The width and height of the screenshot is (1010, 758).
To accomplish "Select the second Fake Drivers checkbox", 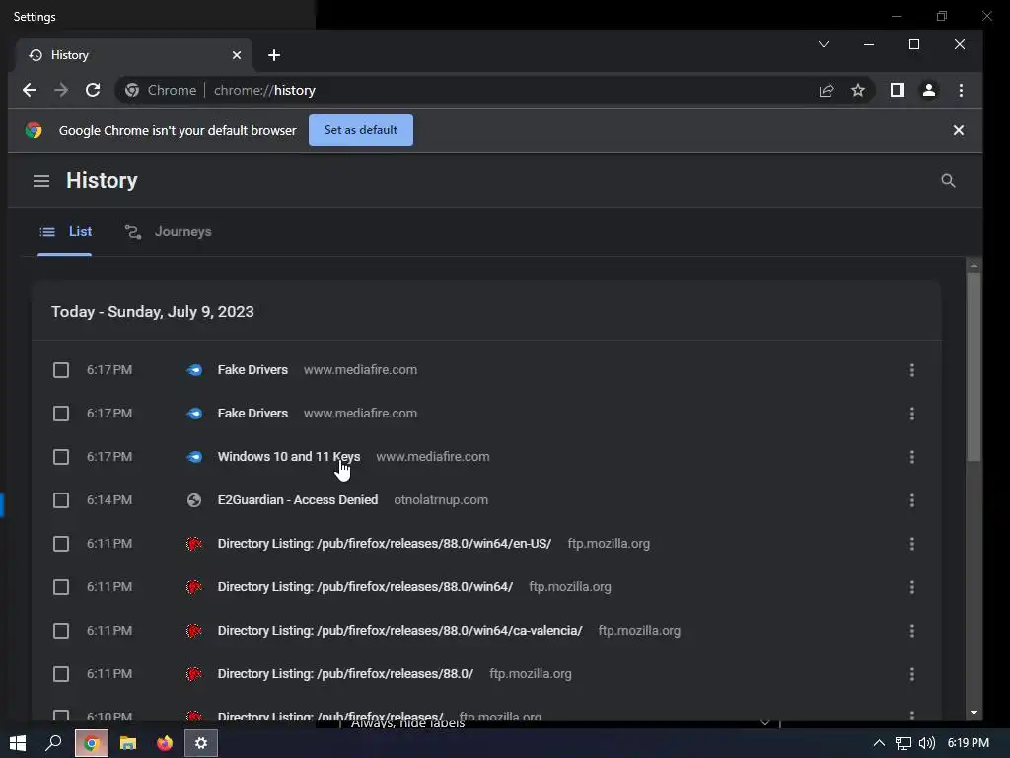I will tap(61, 414).
